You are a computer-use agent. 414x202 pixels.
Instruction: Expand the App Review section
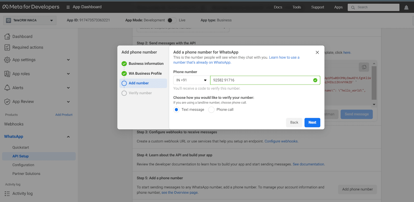[x=68, y=102]
